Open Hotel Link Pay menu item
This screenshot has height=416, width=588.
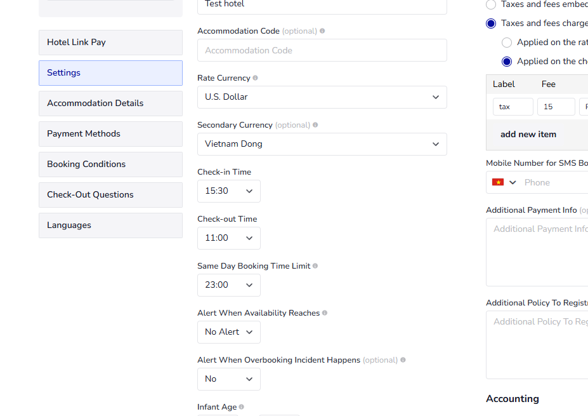[110, 43]
